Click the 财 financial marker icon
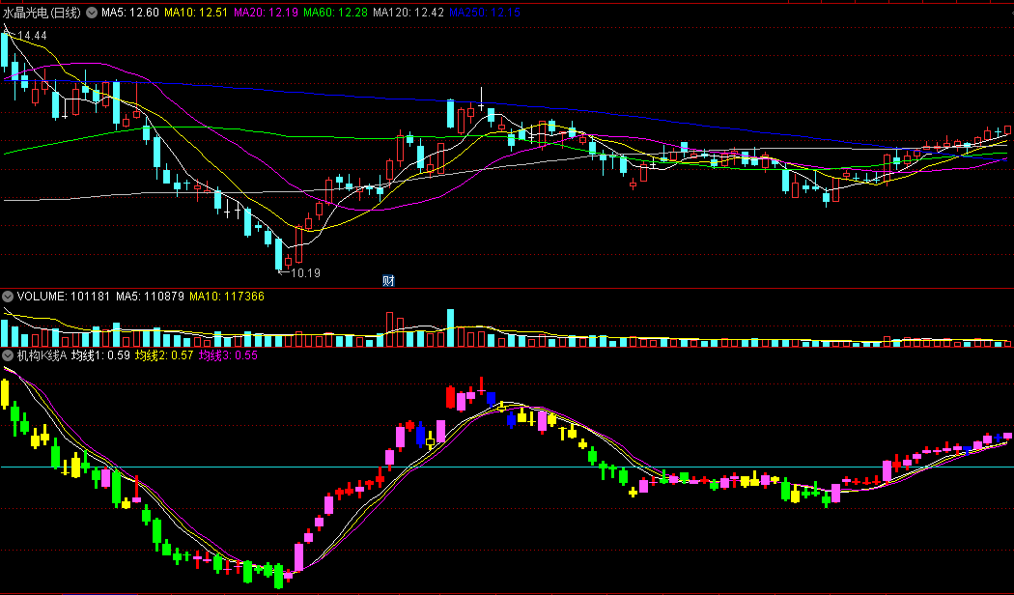Screen dimensions: 1014x595 (388, 281)
